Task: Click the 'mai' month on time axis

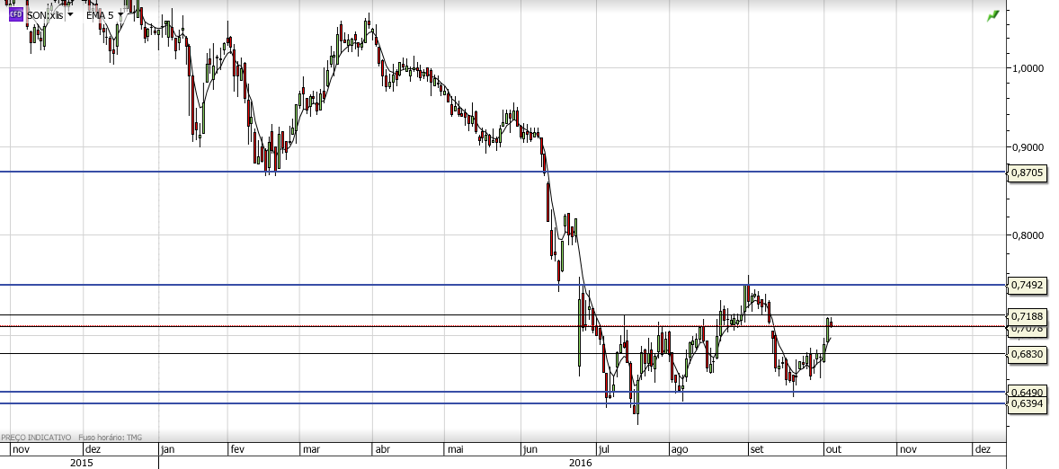Action: [455, 449]
